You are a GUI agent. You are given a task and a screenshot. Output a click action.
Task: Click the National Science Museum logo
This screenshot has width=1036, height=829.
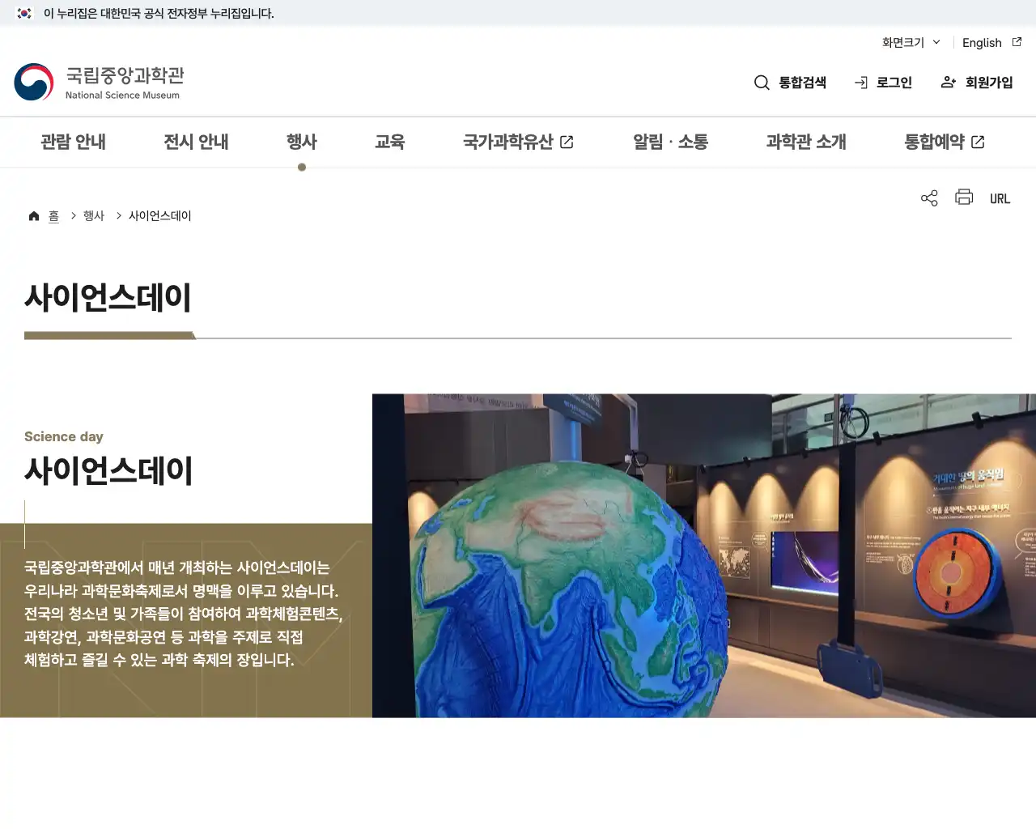(99, 81)
